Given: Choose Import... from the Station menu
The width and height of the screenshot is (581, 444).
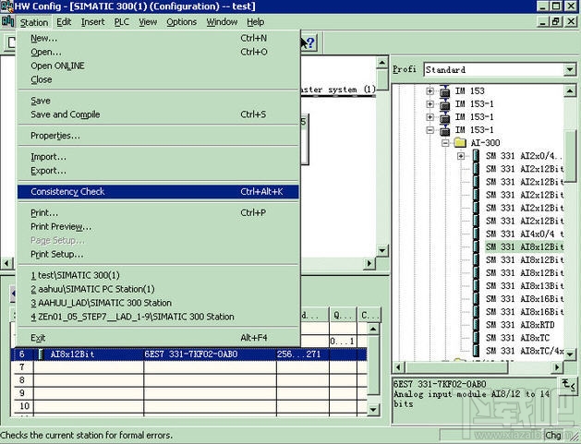Looking at the screenshot, I should click(158, 157).
